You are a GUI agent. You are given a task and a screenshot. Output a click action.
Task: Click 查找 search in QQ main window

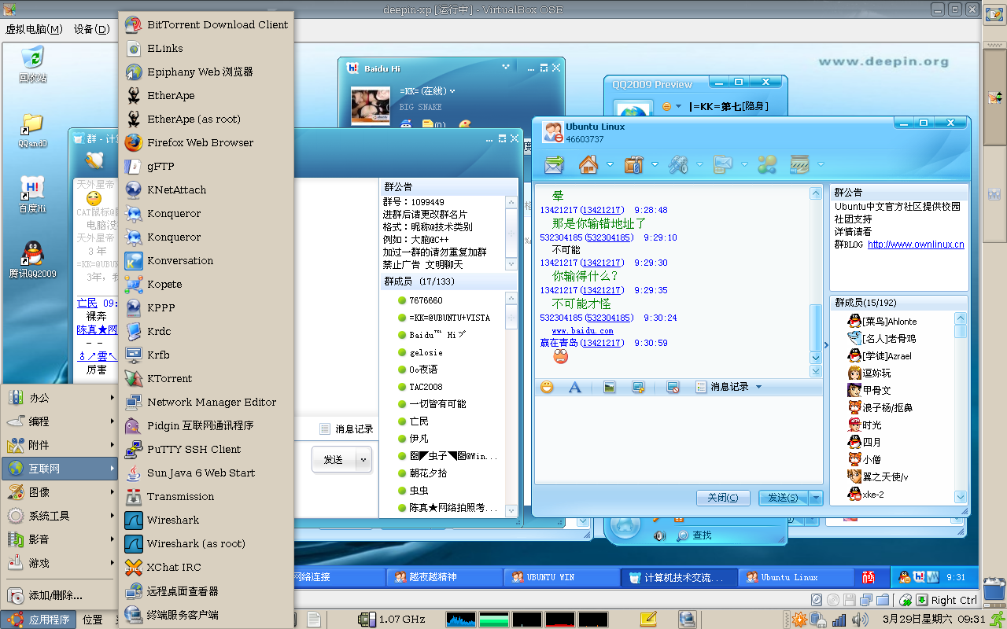(693, 535)
